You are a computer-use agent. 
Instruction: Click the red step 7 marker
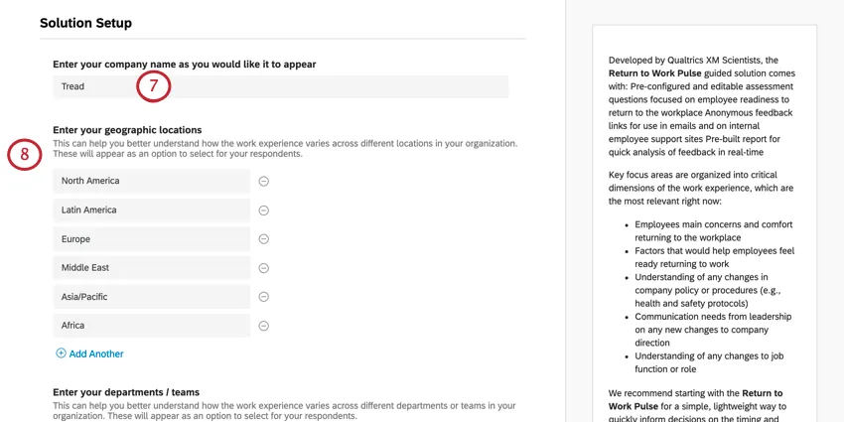154,86
